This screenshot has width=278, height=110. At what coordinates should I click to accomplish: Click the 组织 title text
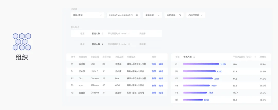[22, 58]
